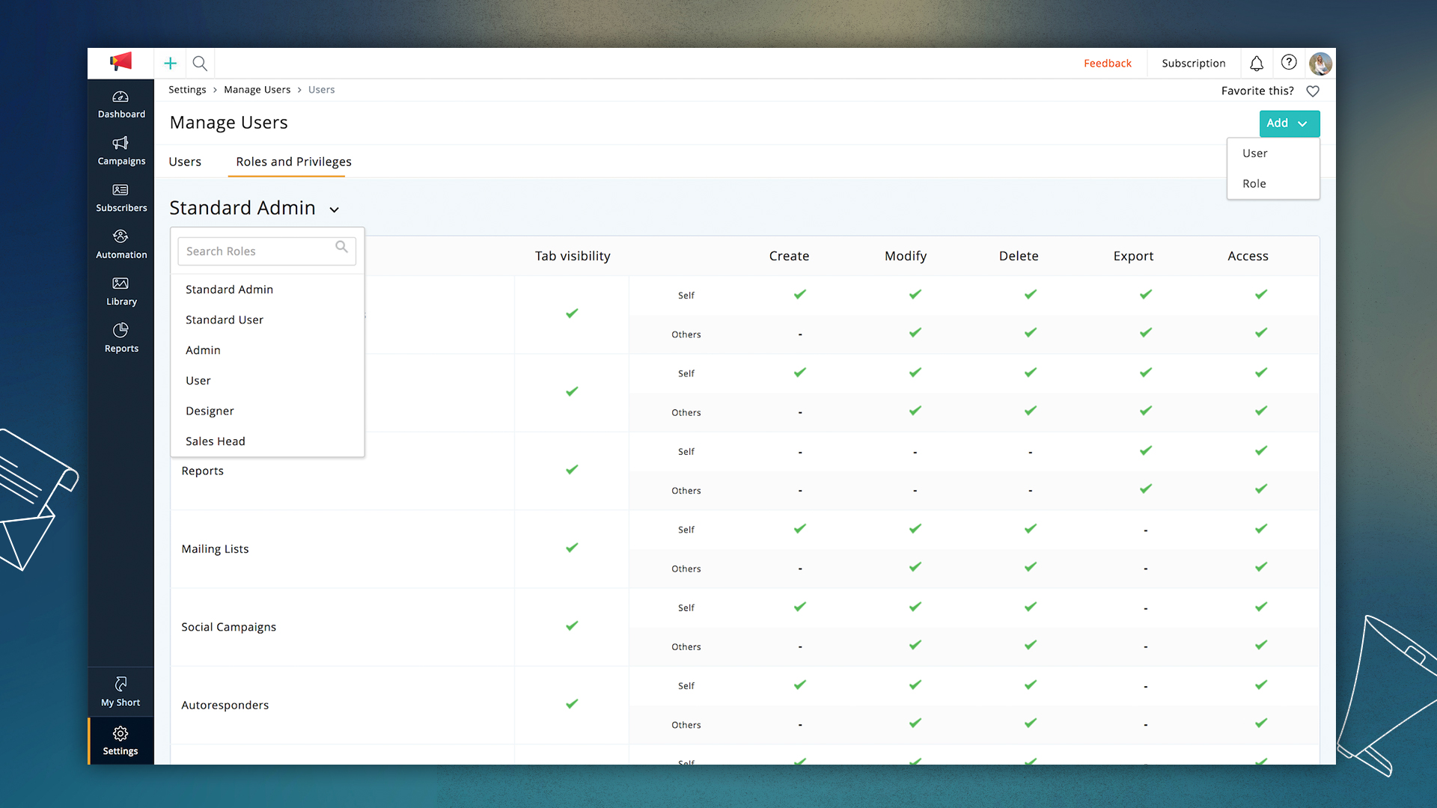Image resolution: width=1437 pixels, height=808 pixels.
Task: Switch to the Users tab
Action: pyautogui.click(x=185, y=161)
